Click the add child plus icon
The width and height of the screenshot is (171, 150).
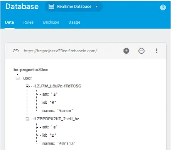126,51
